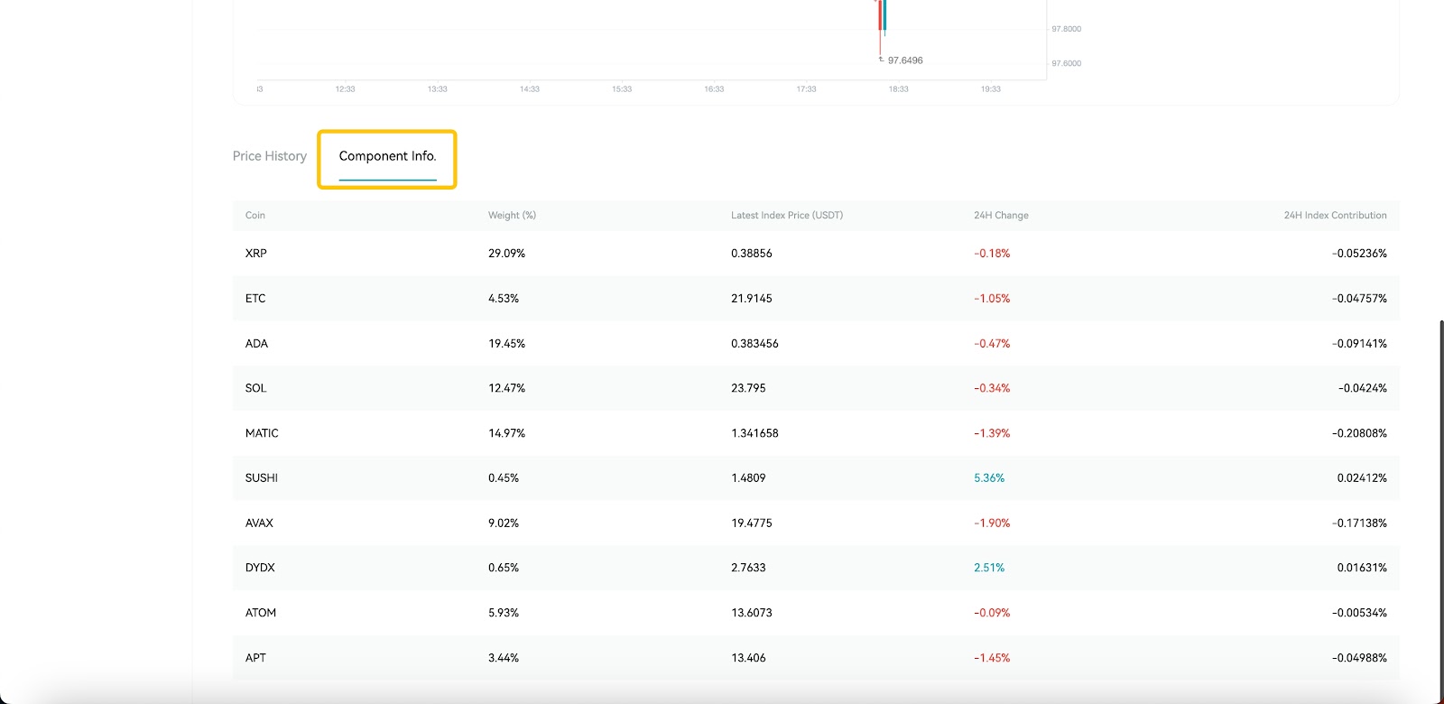This screenshot has height=704, width=1444.
Task: Click ETC index contribution -0.04757%
Action: [1359, 299]
